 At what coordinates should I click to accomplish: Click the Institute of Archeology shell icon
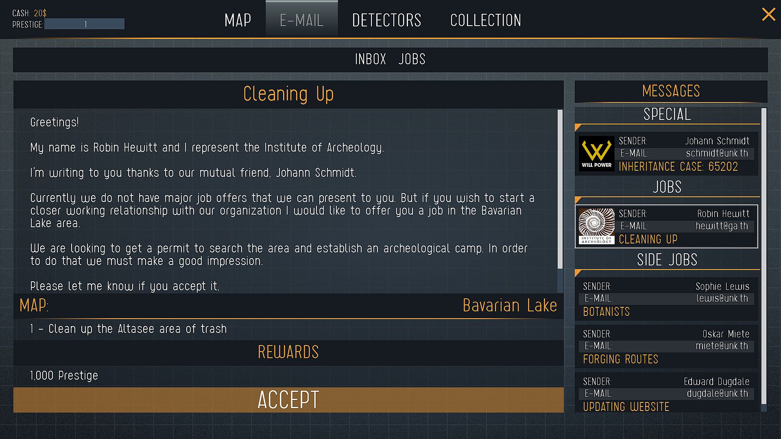596,226
